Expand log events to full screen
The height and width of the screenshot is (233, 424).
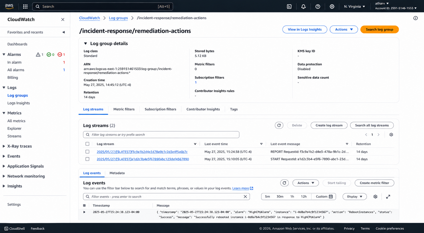(388, 197)
